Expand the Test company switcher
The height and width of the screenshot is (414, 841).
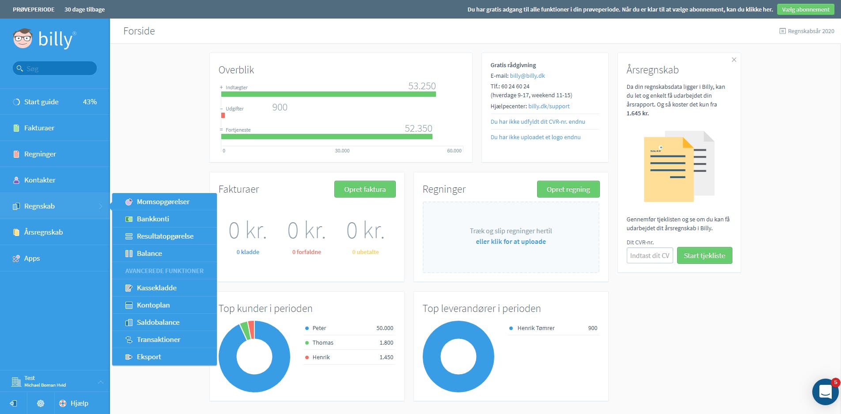[100, 382]
